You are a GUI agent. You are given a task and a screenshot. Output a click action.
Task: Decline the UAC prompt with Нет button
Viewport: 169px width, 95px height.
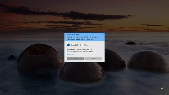(x=93, y=59)
